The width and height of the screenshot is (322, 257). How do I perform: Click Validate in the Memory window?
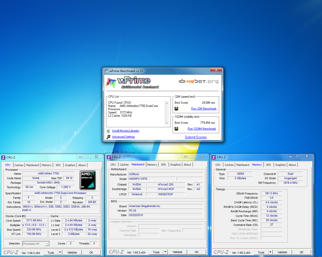pyautogui.click(x=283, y=252)
